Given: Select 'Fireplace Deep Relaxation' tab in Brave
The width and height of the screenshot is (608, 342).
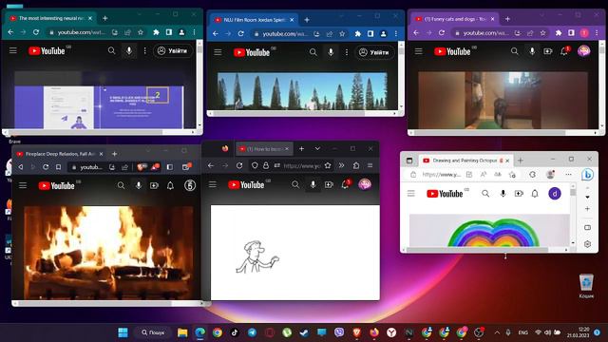Looking at the screenshot, I should click(x=60, y=154).
